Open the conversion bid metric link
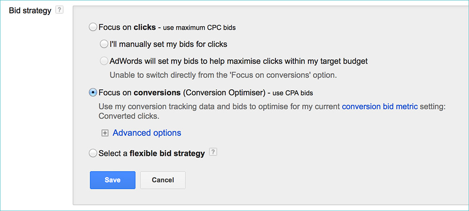The height and width of the screenshot is (211, 469). 380,107
